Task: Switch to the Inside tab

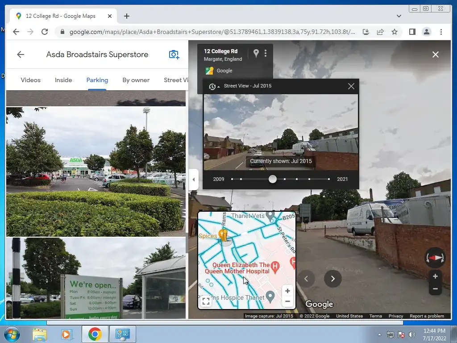Action: pos(63,80)
